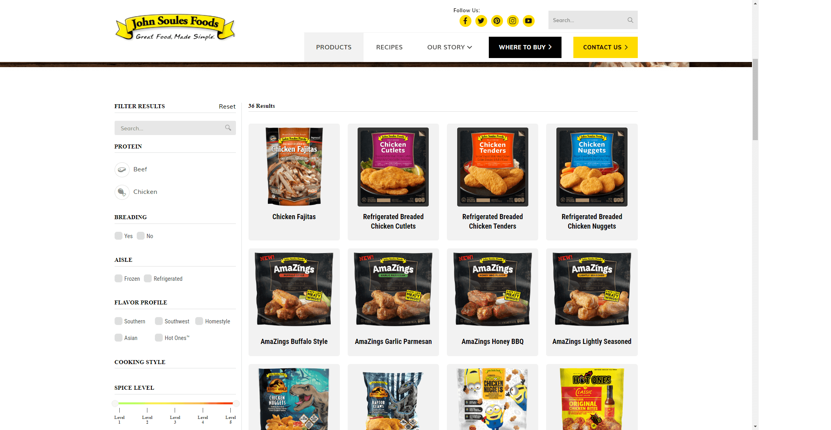
Task: Click the Twitter icon in Follow Us
Action: [x=480, y=20]
